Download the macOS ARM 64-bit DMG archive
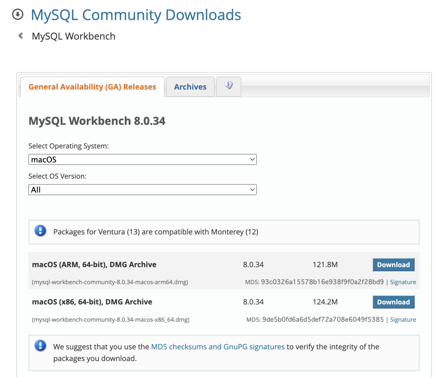Screen dimensions: 442x377 coord(393,264)
